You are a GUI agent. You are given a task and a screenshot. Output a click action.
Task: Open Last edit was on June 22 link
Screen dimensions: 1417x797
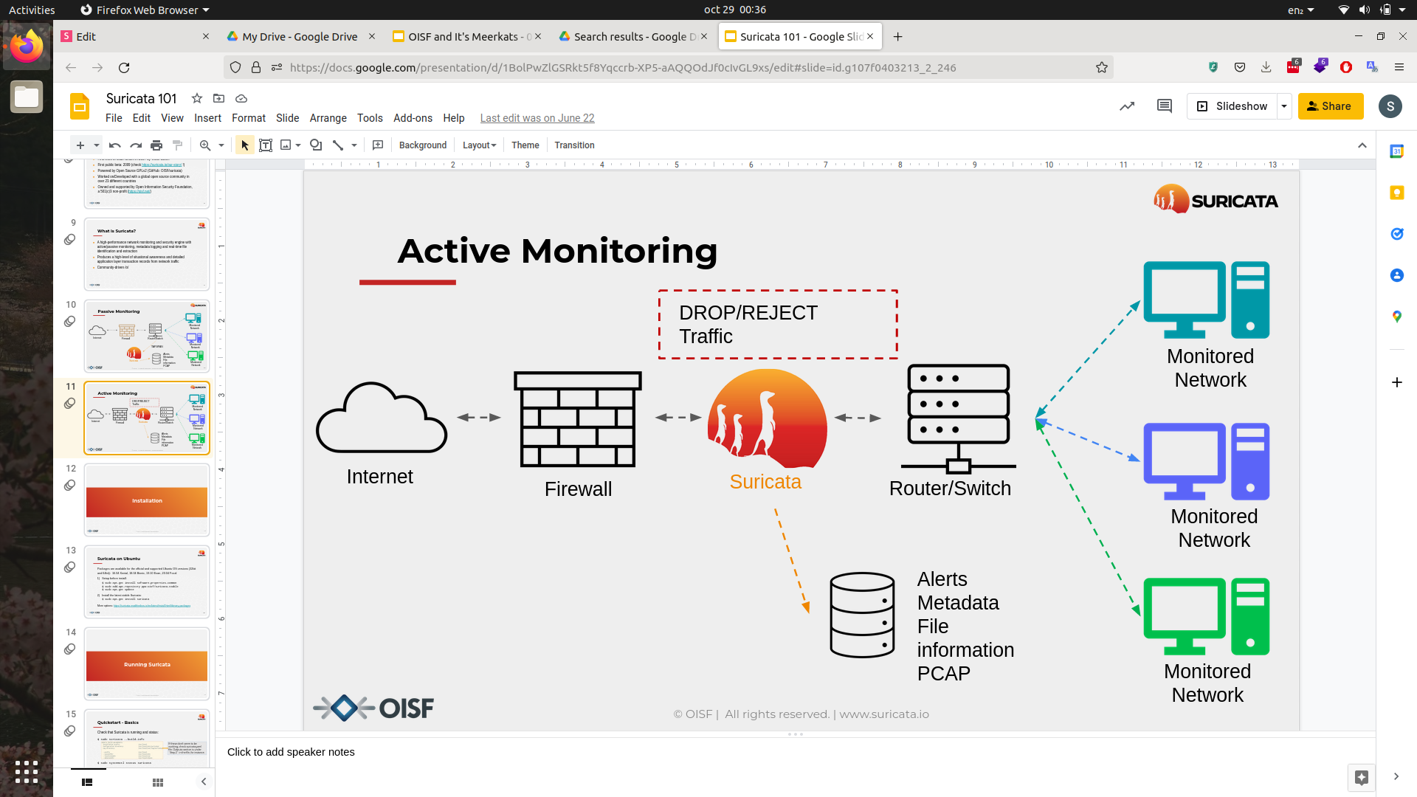point(537,118)
